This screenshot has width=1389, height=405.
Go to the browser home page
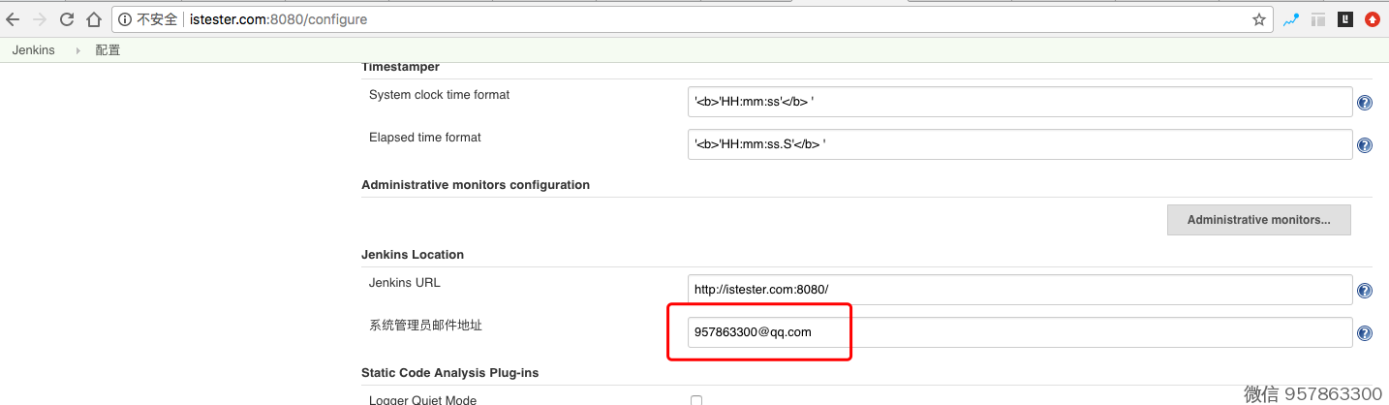point(94,19)
